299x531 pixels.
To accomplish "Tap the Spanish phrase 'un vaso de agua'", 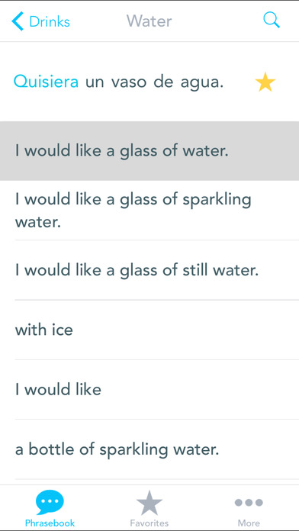I will pyautogui.click(x=153, y=83).
